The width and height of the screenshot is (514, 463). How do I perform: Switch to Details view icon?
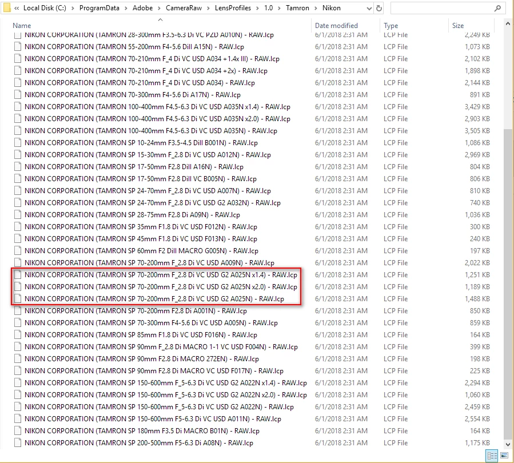(x=492, y=456)
